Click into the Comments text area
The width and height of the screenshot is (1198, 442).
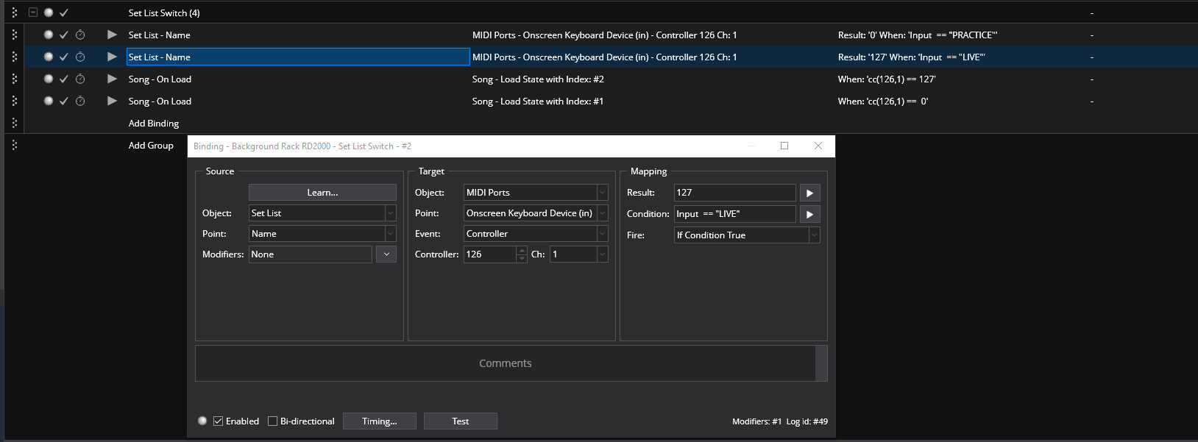coord(505,363)
